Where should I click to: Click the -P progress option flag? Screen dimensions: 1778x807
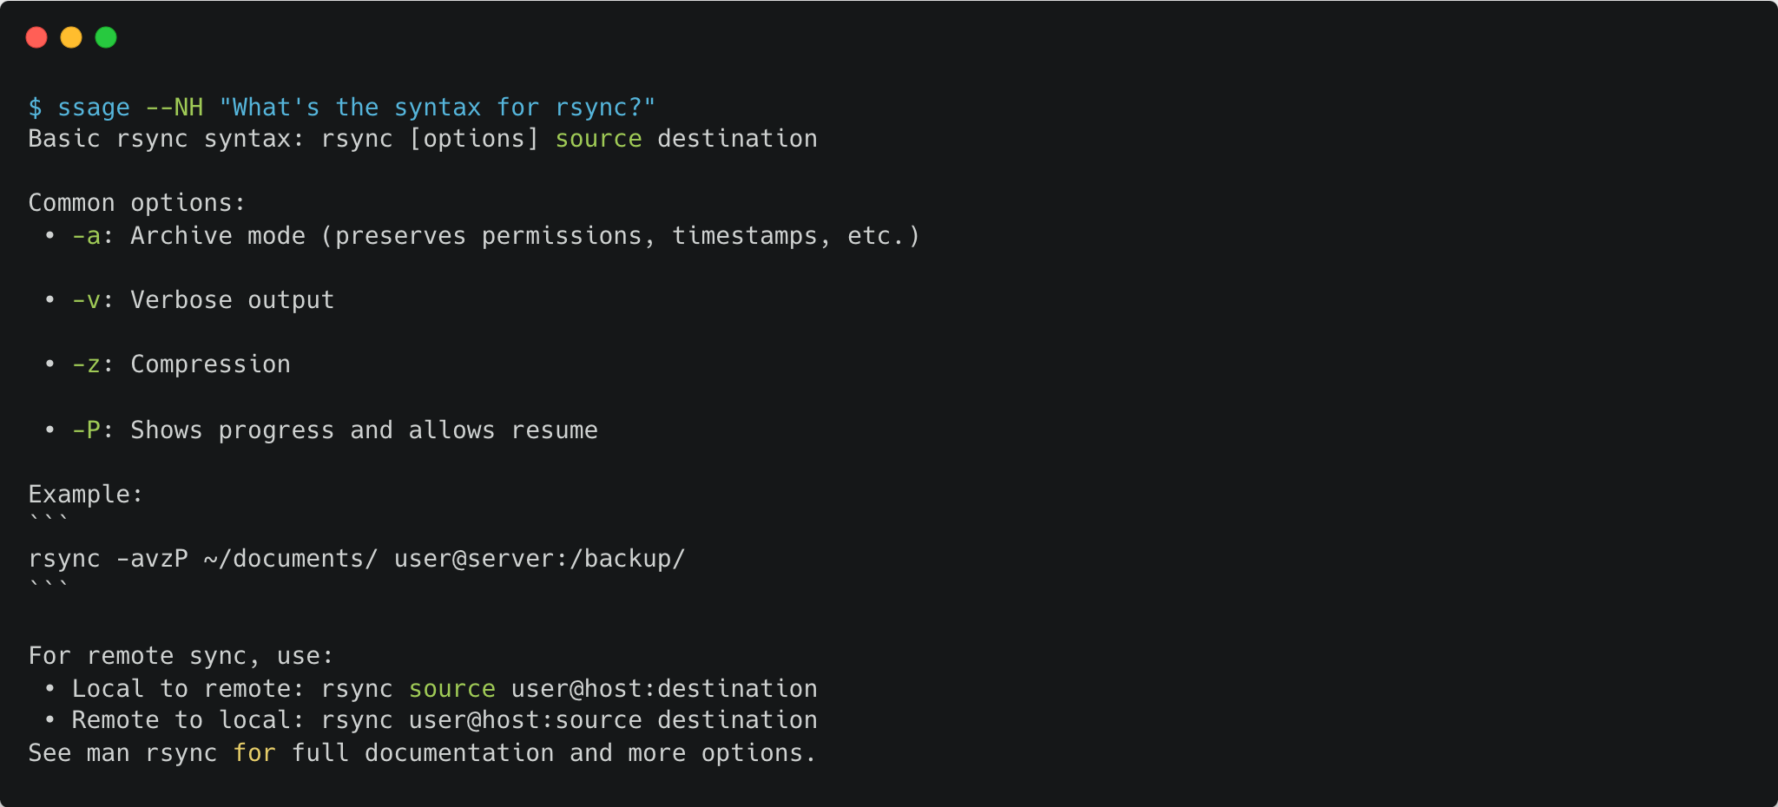87,430
